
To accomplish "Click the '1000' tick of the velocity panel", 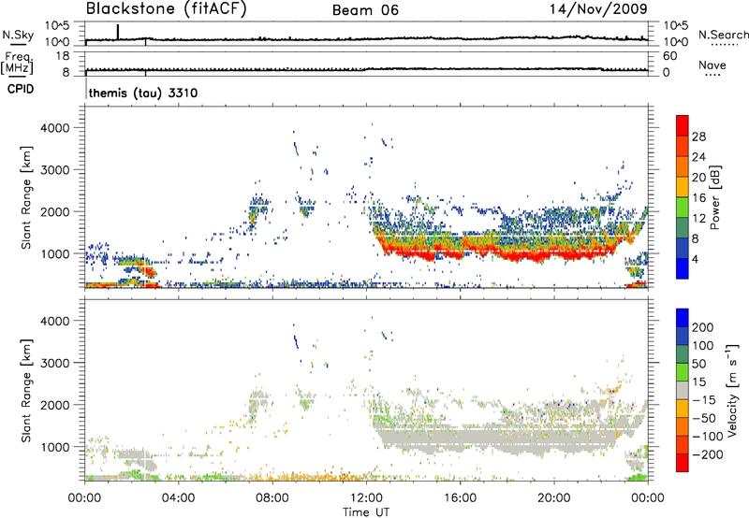I will click(x=54, y=447).
